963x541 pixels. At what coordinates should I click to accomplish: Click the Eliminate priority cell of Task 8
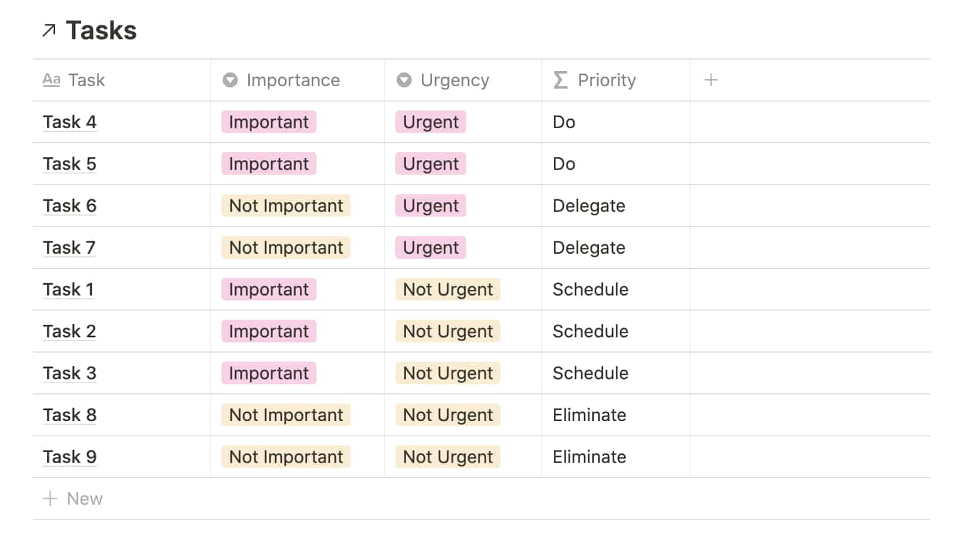pos(589,415)
